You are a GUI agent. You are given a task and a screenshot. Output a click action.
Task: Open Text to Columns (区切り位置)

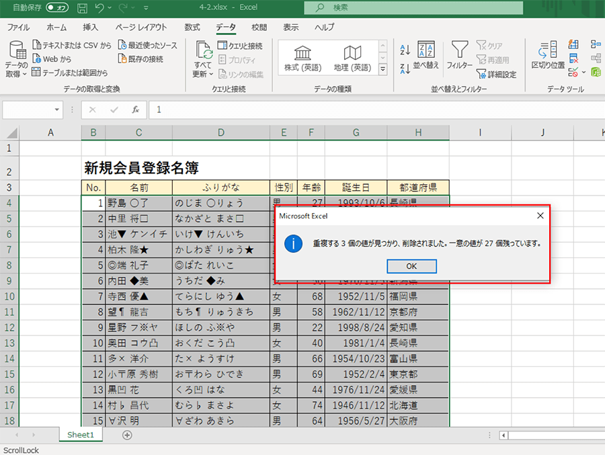pyautogui.click(x=548, y=55)
